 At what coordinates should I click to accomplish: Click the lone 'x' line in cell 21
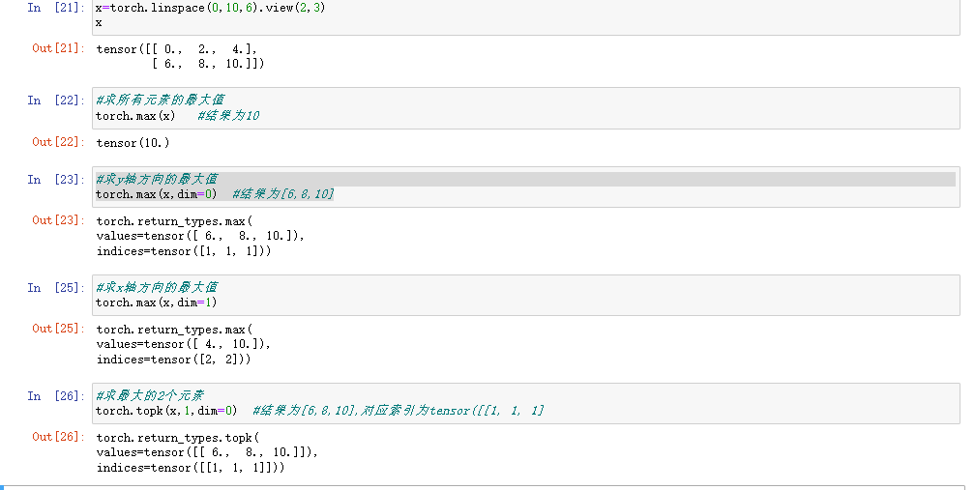click(99, 23)
